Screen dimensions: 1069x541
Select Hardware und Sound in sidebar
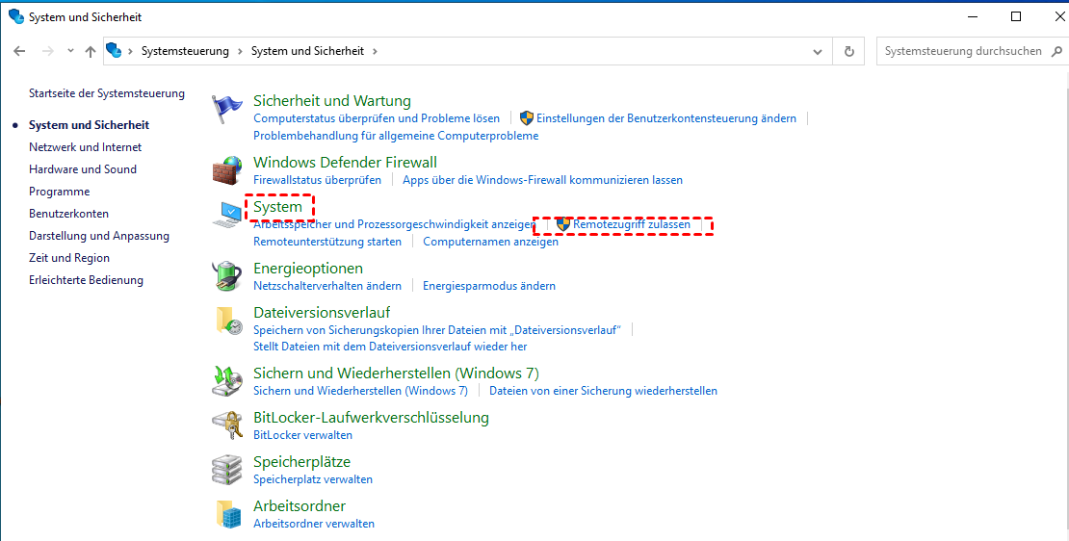coord(83,169)
